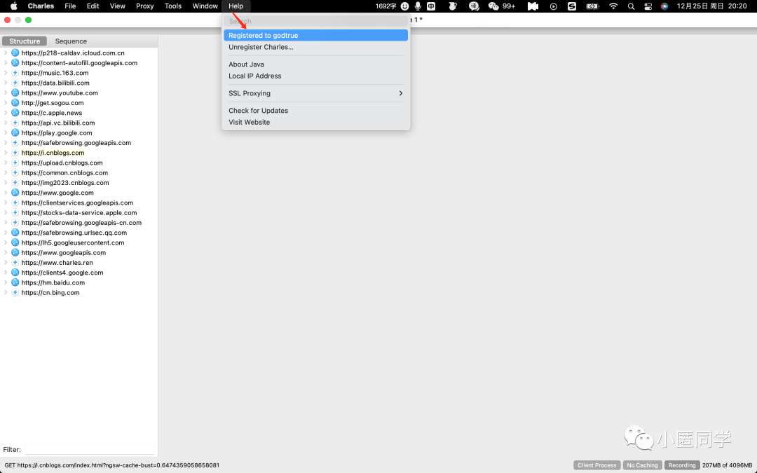Screen dimensions: 757x473
Task: Click globe icon beside www.youtube.com
Action: (15, 92)
